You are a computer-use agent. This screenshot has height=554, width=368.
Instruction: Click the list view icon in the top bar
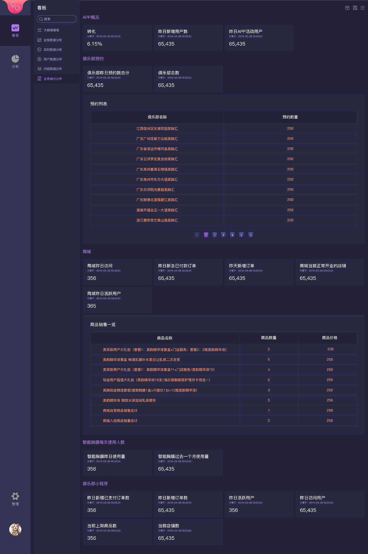363,8
